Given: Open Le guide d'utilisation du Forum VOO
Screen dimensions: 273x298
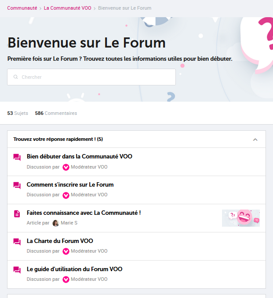Looking at the screenshot, I should [74, 269].
